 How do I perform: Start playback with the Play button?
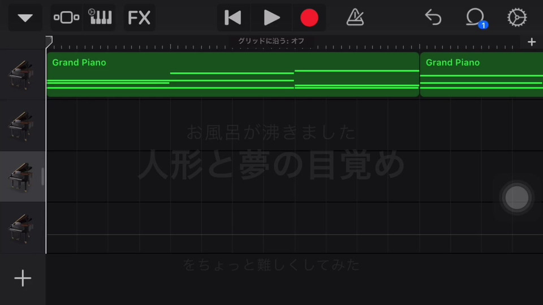[271, 18]
